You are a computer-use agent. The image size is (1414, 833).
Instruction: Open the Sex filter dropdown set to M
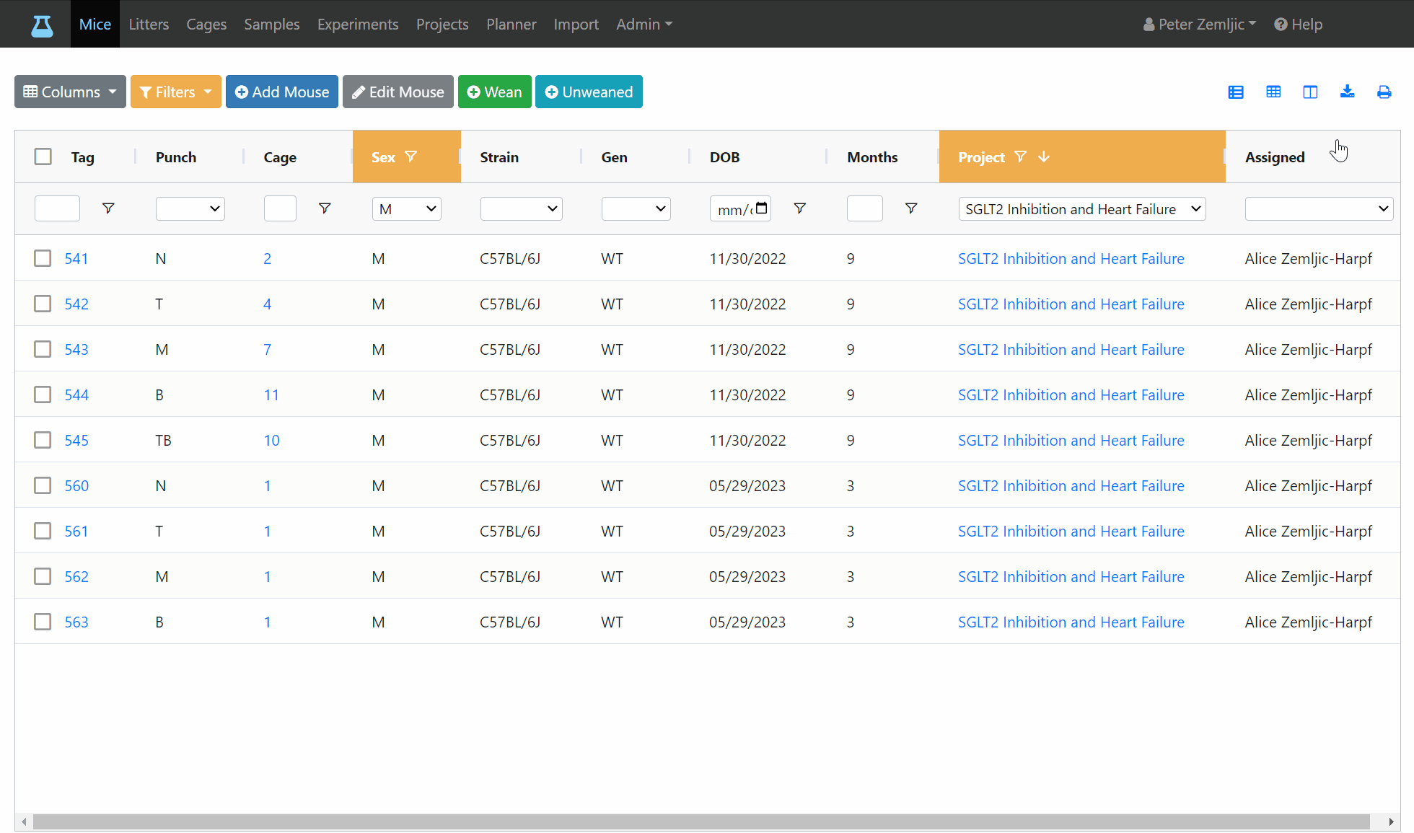tap(407, 208)
